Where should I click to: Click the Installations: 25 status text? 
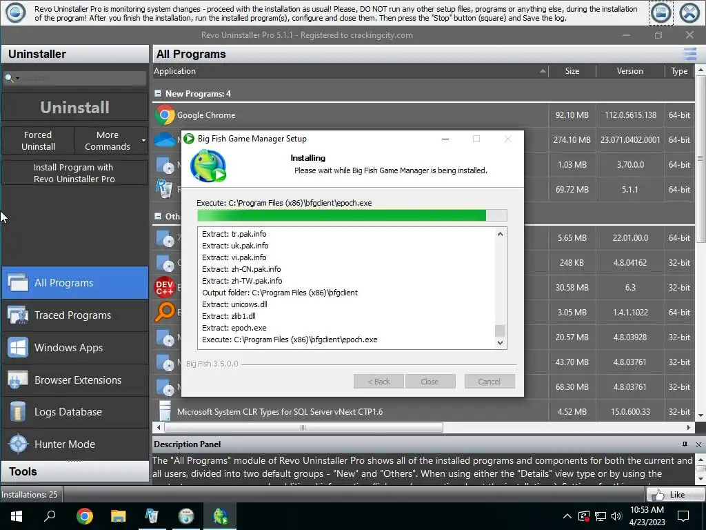pyautogui.click(x=29, y=494)
